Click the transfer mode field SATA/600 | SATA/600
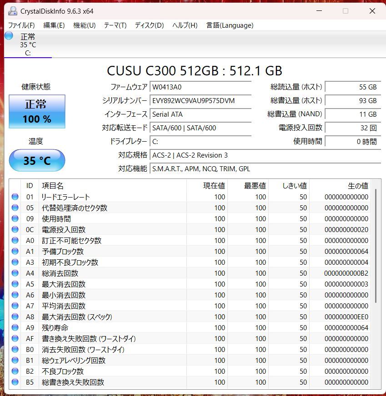Viewport: 386px width, 396px height. [201, 128]
